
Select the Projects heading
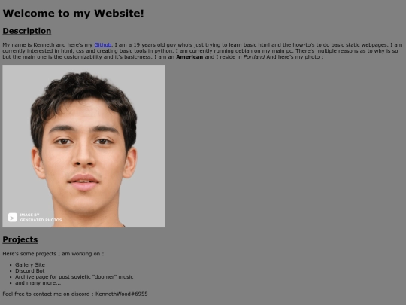pyautogui.click(x=20, y=239)
